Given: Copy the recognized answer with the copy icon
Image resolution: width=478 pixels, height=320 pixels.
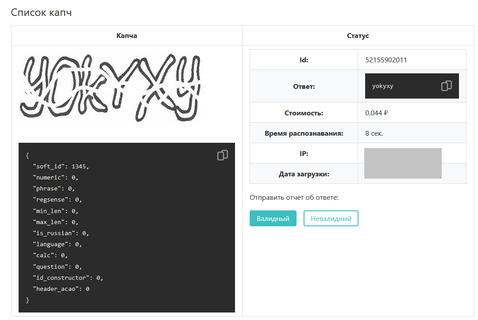Looking at the screenshot, I should tap(446, 86).
